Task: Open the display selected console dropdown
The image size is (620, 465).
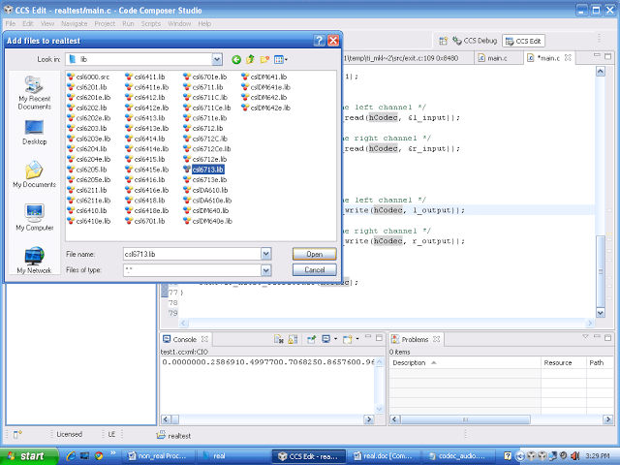Action: click(x=336, y=339)
